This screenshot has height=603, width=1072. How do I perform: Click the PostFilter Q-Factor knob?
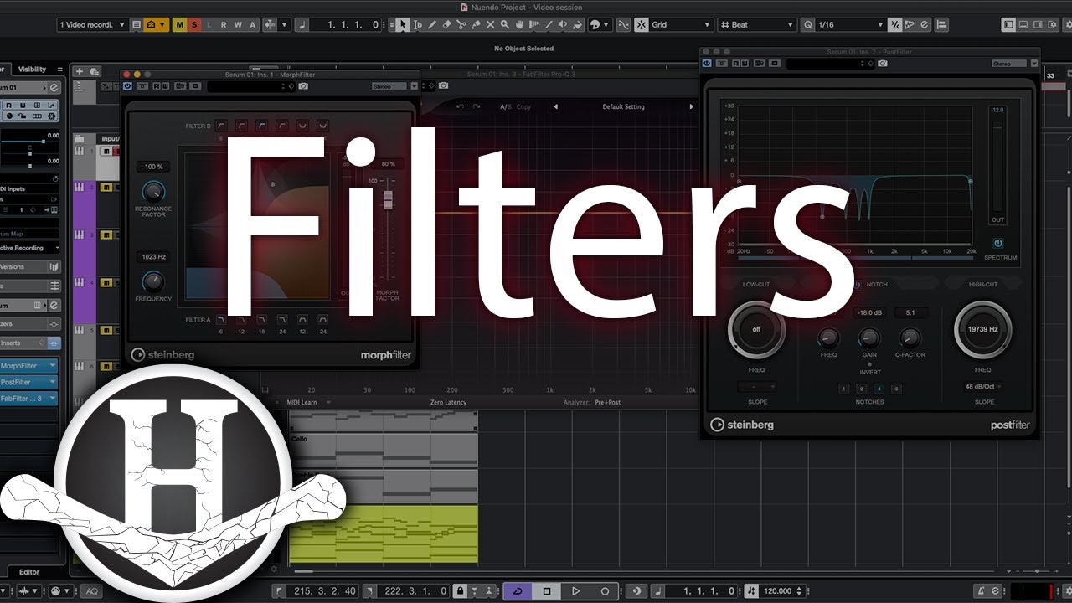click(x=910, y=338)
